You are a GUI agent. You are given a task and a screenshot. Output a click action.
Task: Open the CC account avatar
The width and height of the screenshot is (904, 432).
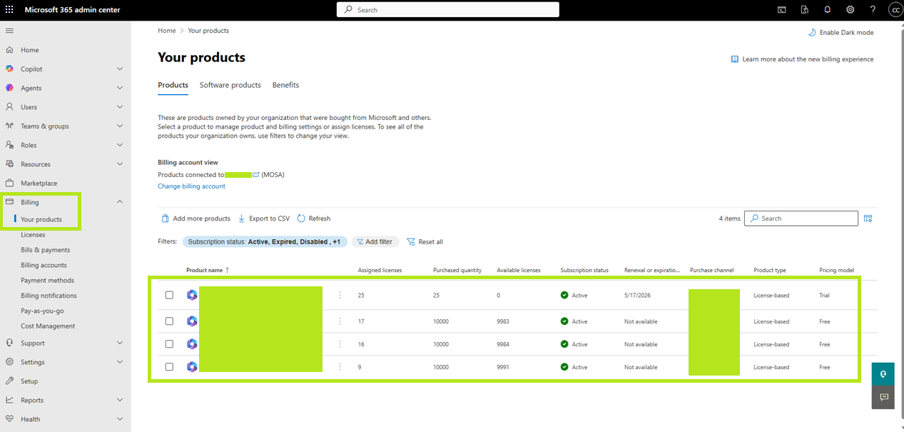895,10
